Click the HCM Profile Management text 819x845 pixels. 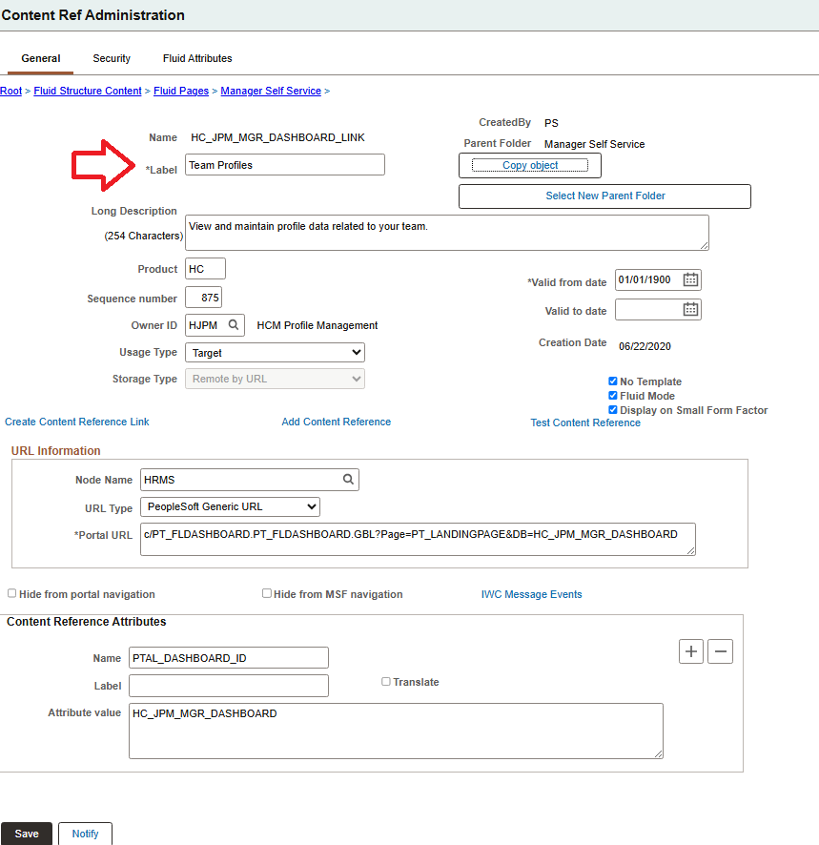[x=317, y=325]
